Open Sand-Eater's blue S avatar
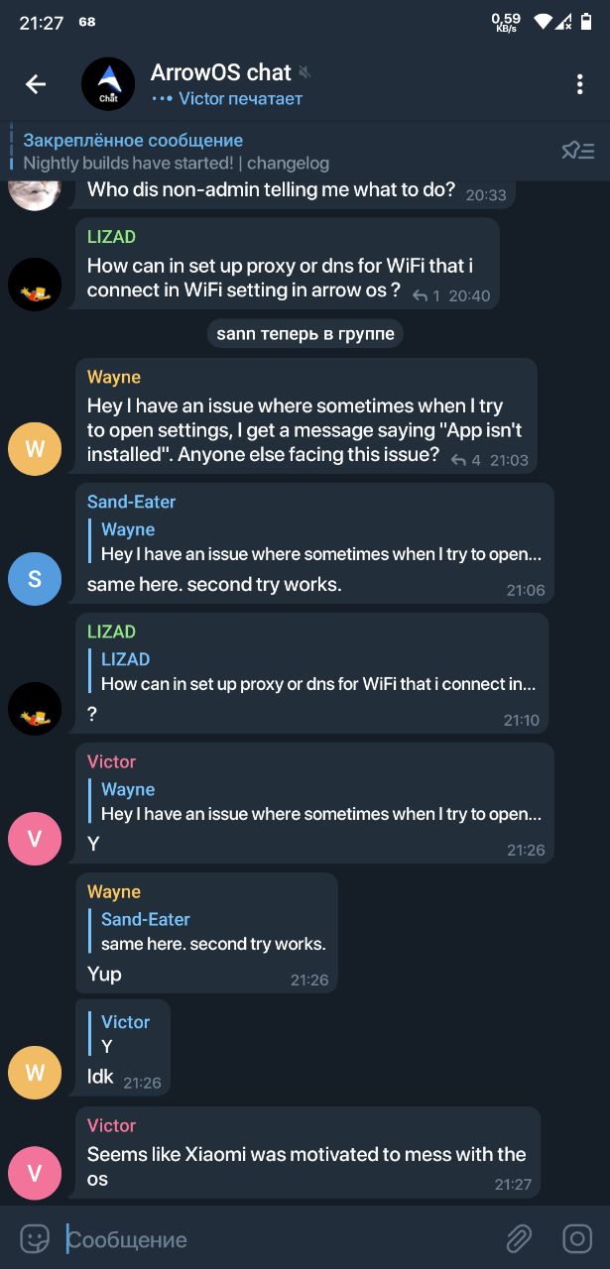610x1269 pixels. click(x=35, y=578)
